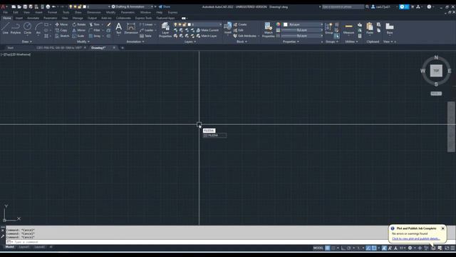This screenshot has height=257, width=456.
Task: Click the Paste button
Action: pos(370,29)
